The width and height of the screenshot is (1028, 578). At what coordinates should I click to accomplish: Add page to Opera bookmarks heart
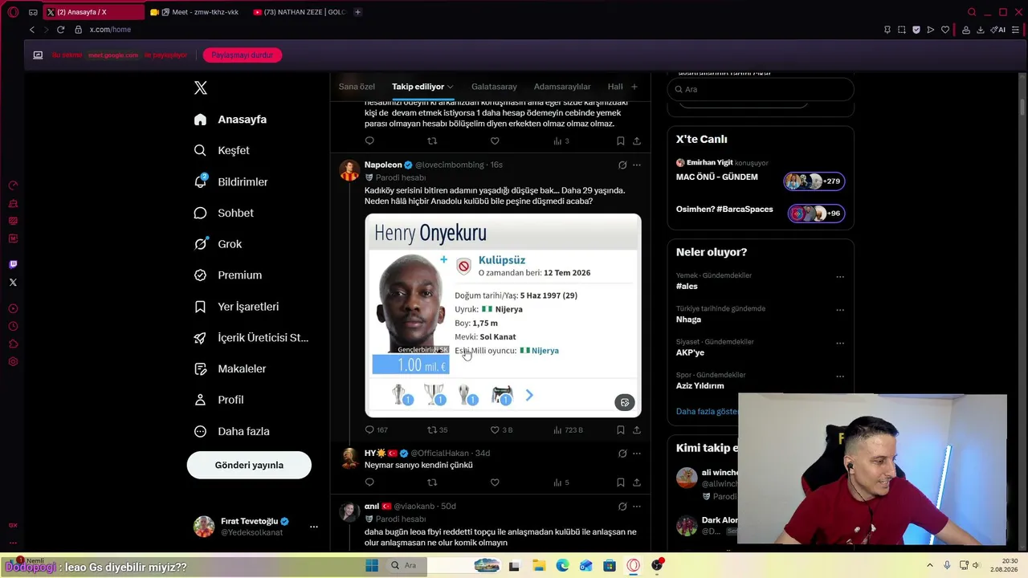coord(945,30)
